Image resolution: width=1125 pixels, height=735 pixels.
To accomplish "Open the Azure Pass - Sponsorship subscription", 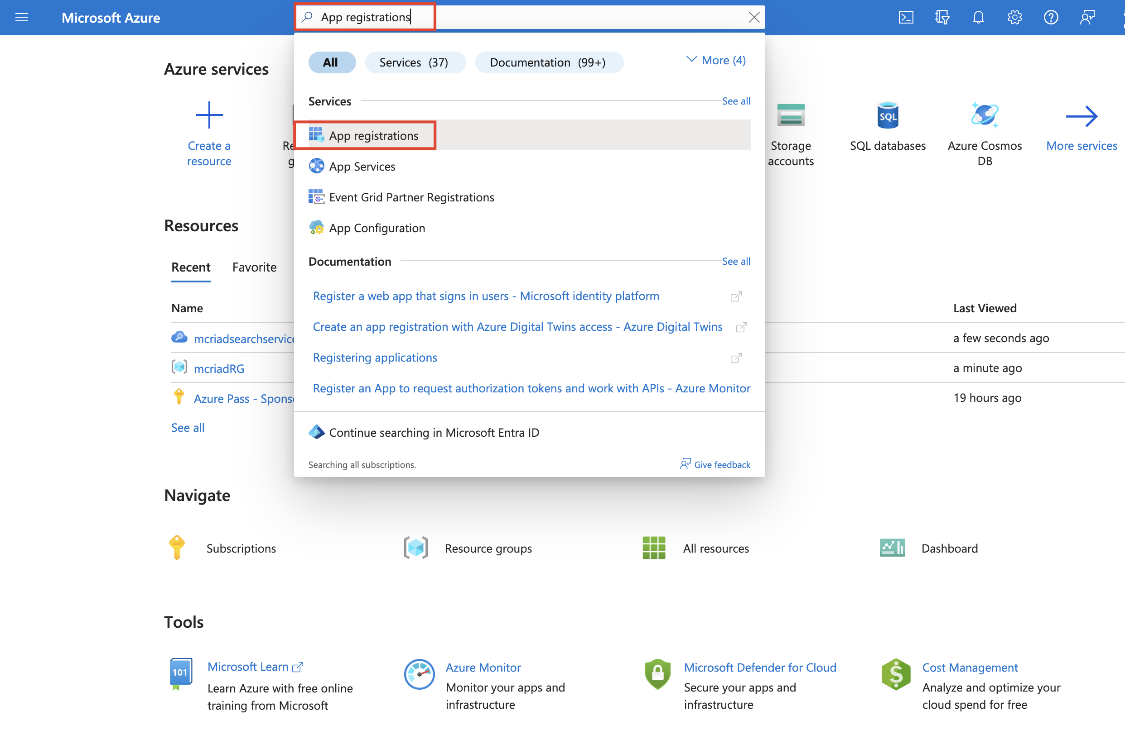I will 244,398.
